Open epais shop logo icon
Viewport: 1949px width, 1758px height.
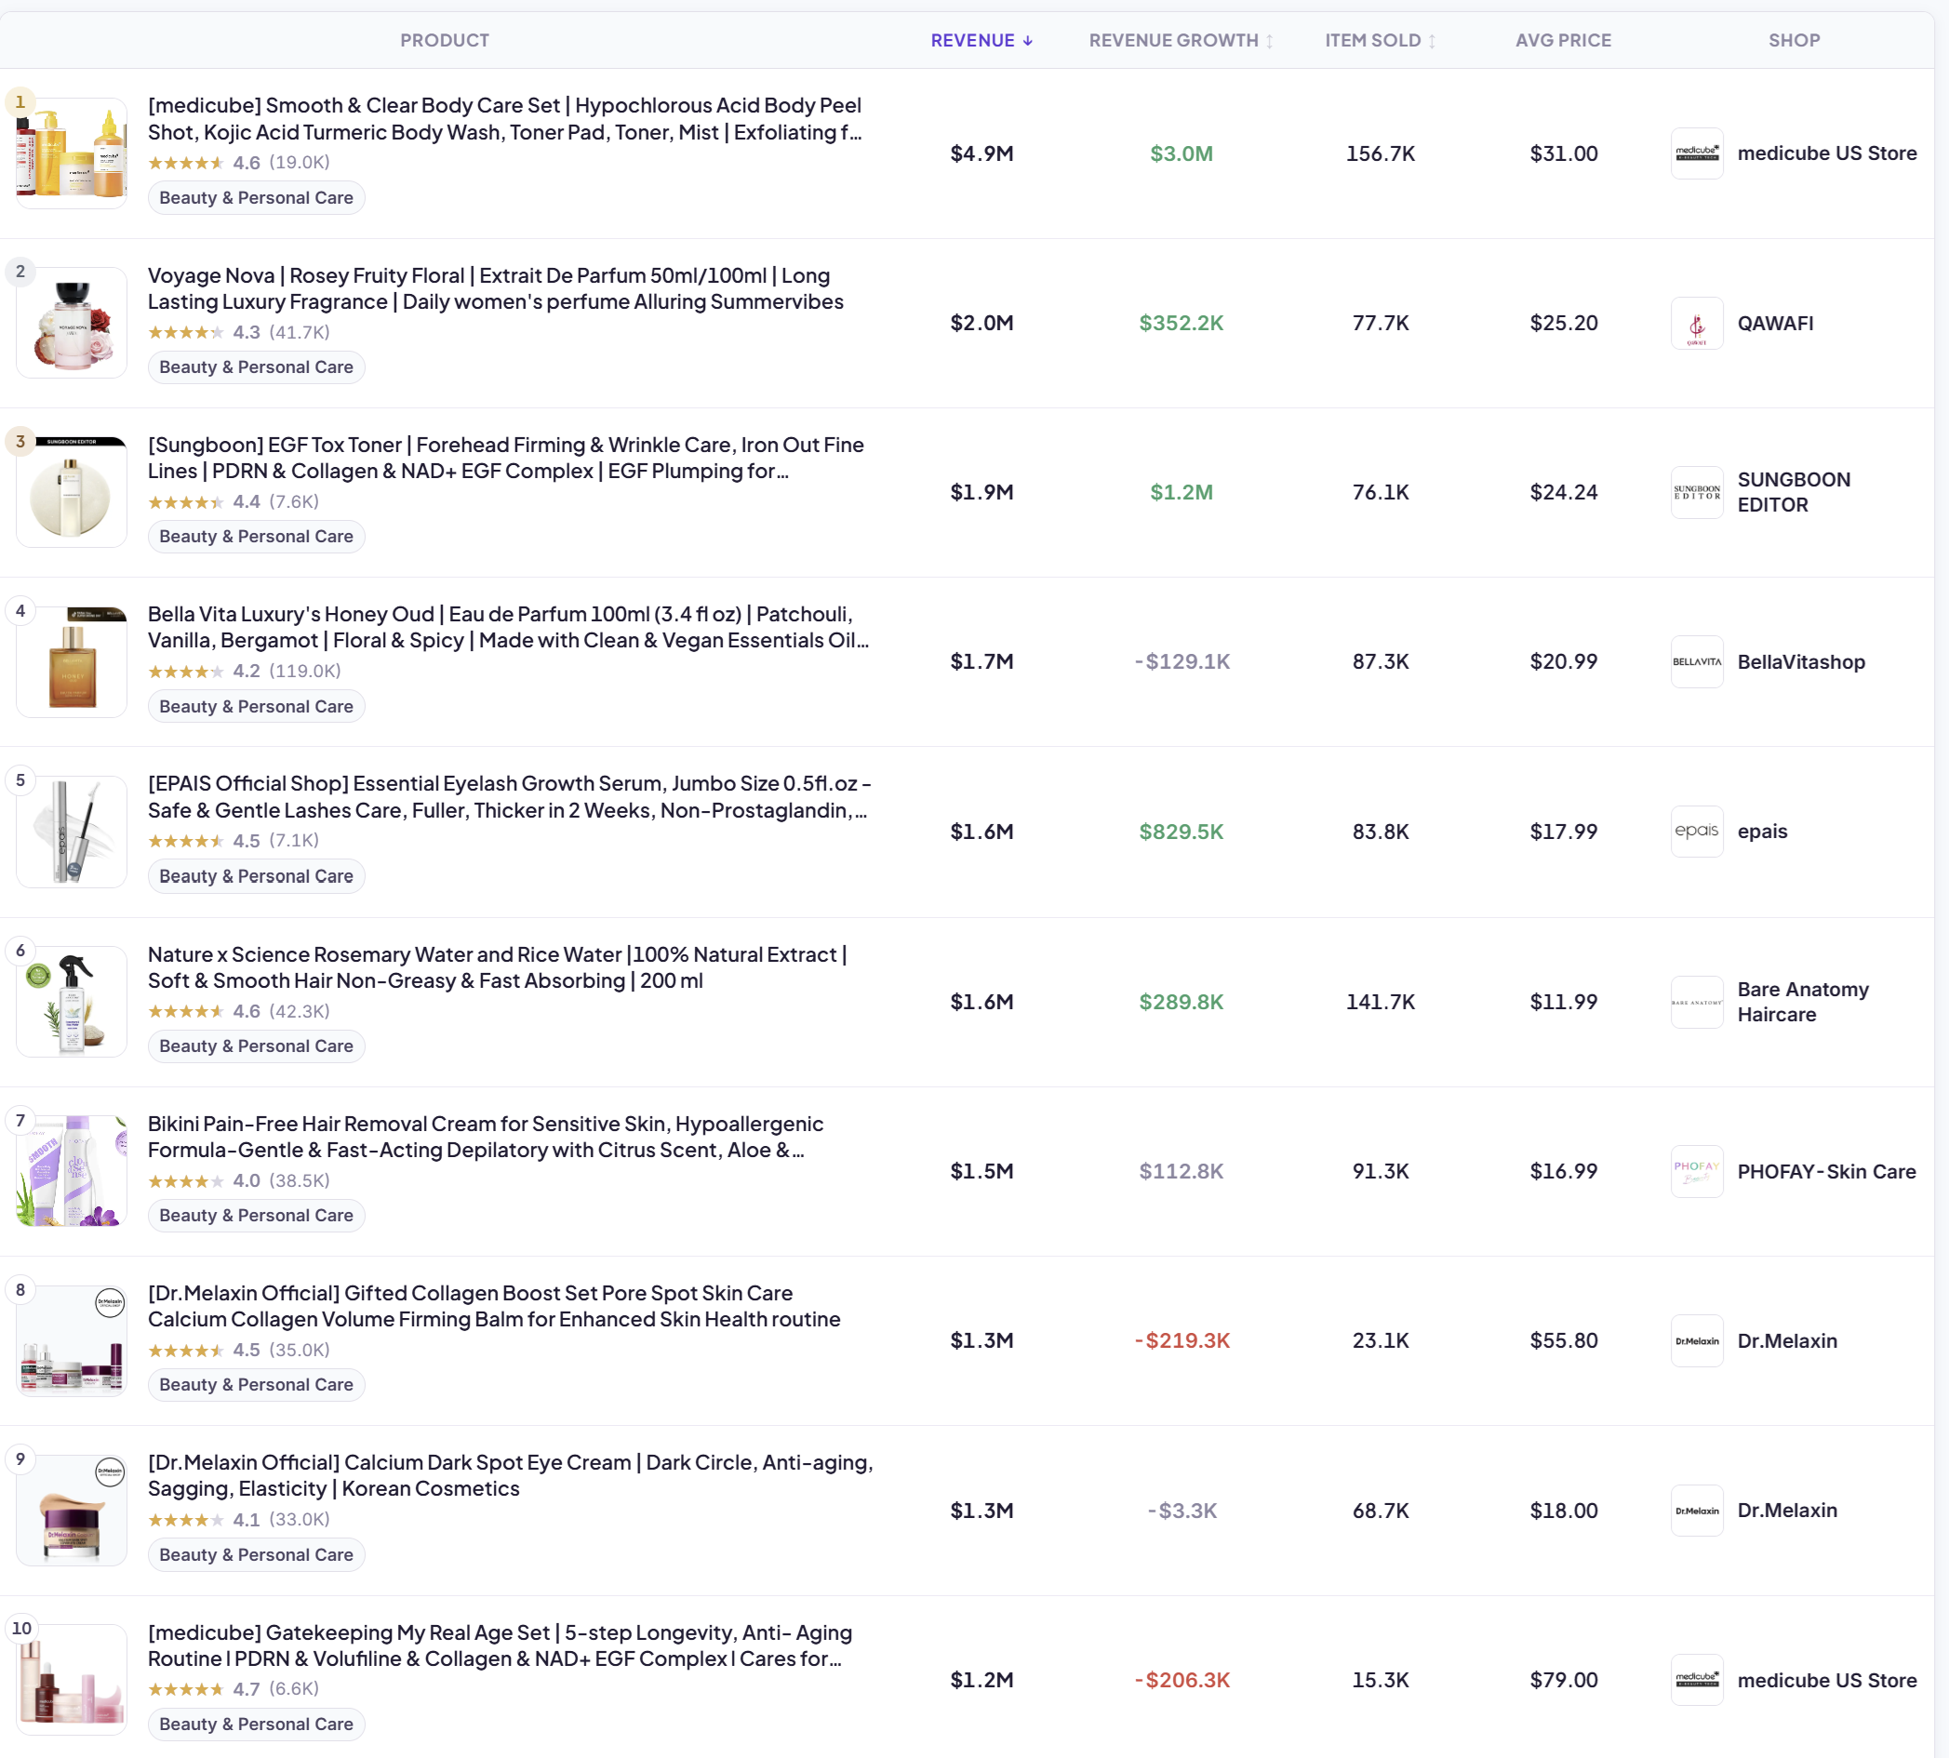(1697, 831)
